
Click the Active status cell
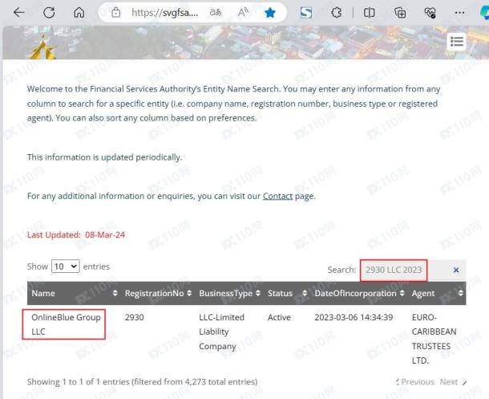(x=279, y=318)
